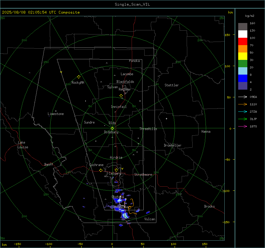
Task: Select the white 100-130 color band
Action: pos(243,34)
